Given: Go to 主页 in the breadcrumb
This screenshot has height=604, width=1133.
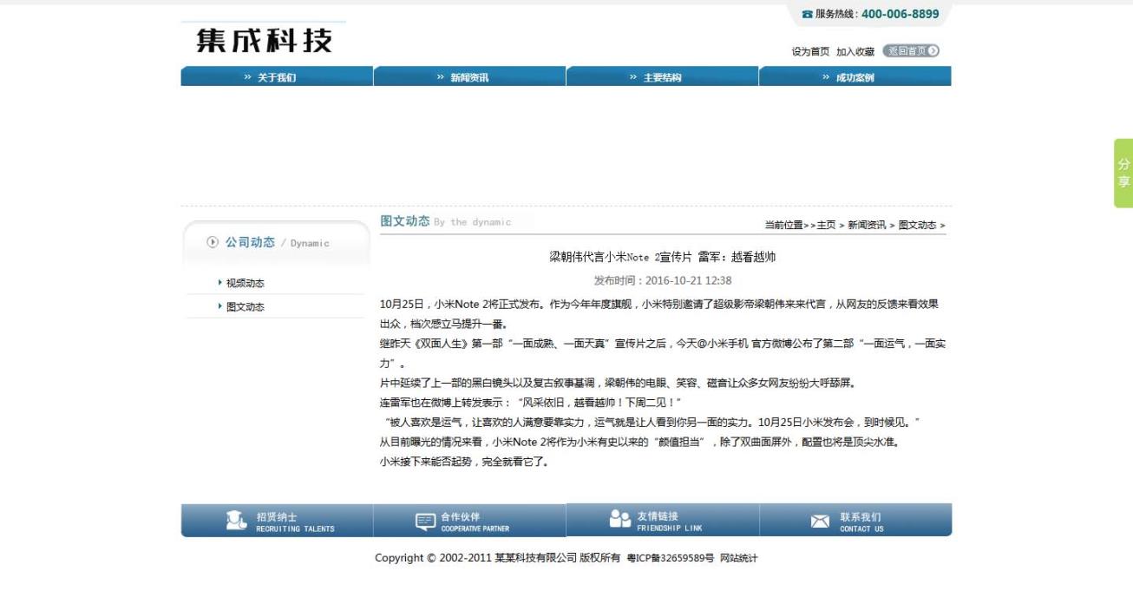Looking at the screenshot, I should [x=826, y=225].
